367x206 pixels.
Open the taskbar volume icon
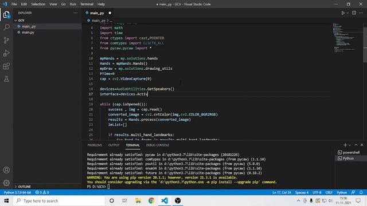click(330, 201)
